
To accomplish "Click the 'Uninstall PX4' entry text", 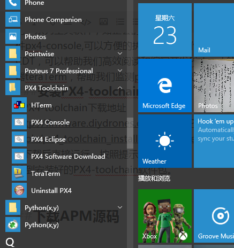I will 51,191.
